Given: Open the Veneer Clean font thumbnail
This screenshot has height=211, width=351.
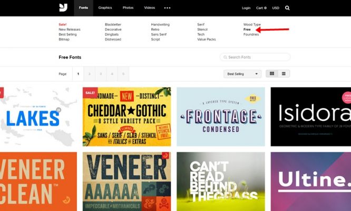Looking at the screenshot, I should [38, 181].
